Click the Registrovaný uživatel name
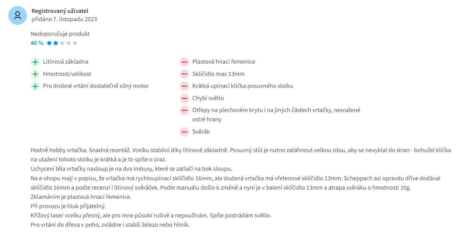 [60, 11]
